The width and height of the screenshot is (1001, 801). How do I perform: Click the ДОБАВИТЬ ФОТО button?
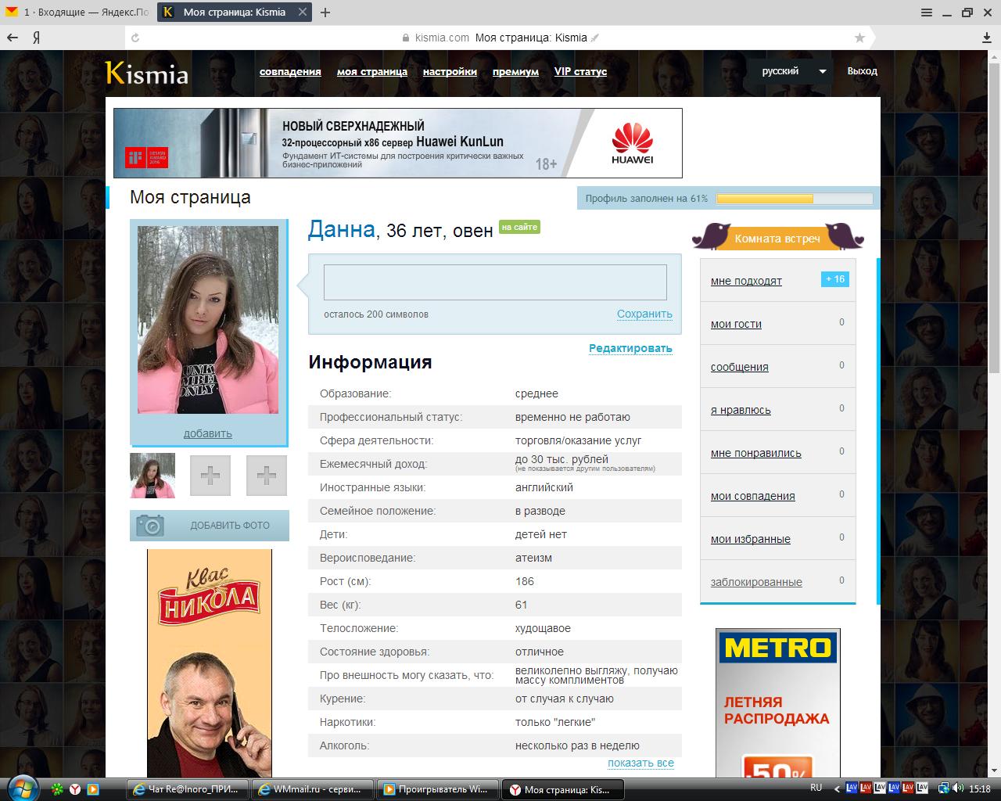pyautogui.click(x=210, y=525)
